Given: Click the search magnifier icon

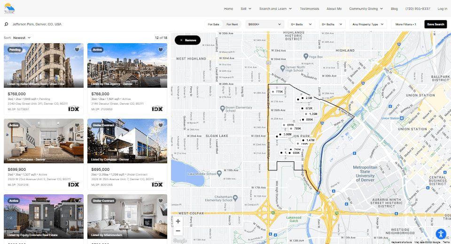Looking at the screenshot, I should pos(6,24).
